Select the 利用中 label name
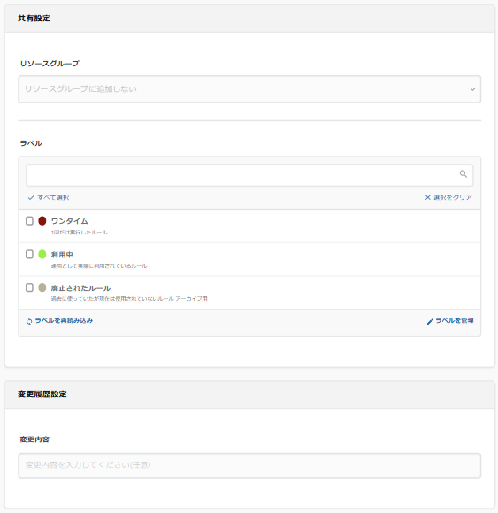Viewport: 498px width, 513px height. pyautogui.click(x=62, y=255)
